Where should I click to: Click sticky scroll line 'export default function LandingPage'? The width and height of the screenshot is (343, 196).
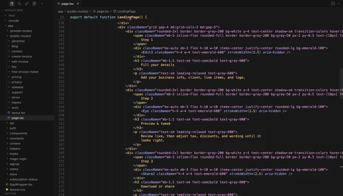click(108, 17)
